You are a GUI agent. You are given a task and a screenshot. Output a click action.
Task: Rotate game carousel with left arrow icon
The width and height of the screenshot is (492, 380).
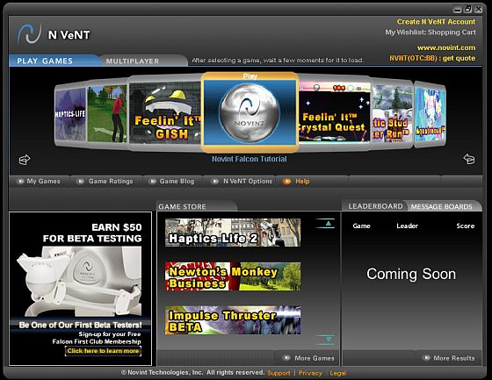pos(25,159)
